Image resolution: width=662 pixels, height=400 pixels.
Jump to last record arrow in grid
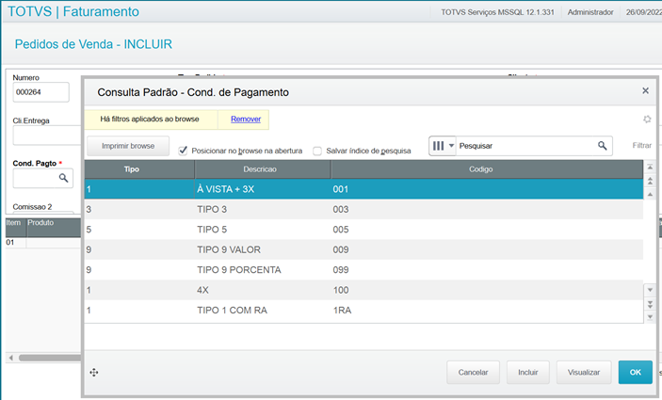650,317
